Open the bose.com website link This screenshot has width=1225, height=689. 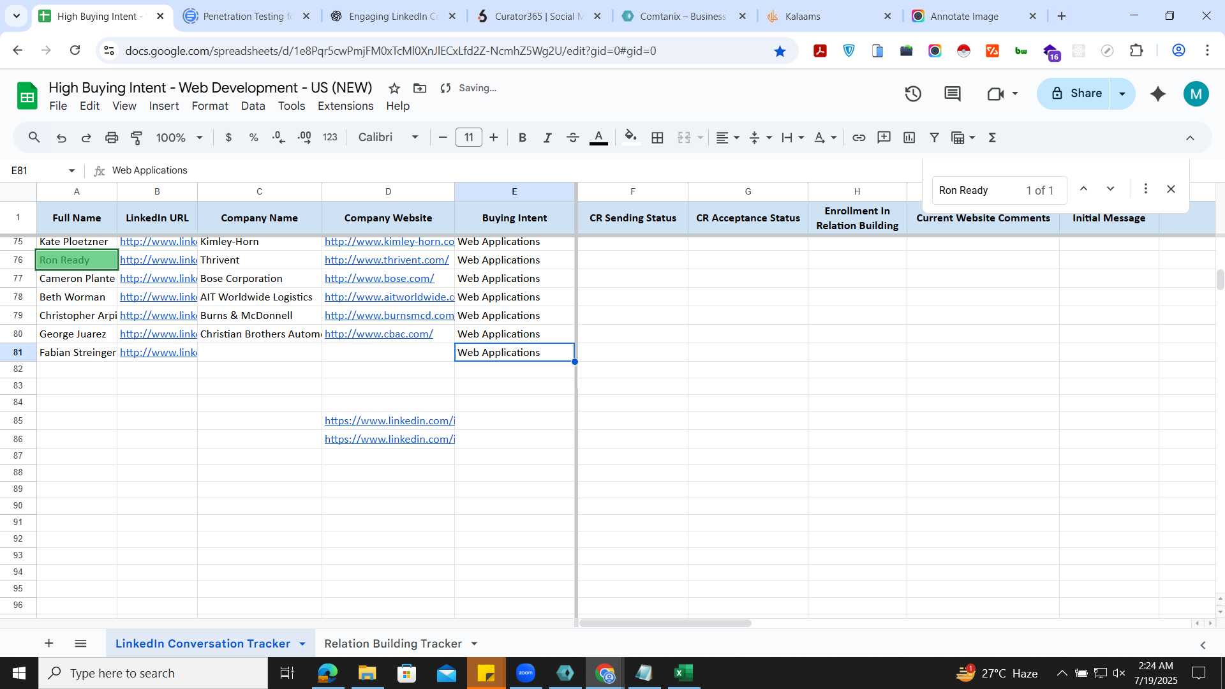[379, 279]
